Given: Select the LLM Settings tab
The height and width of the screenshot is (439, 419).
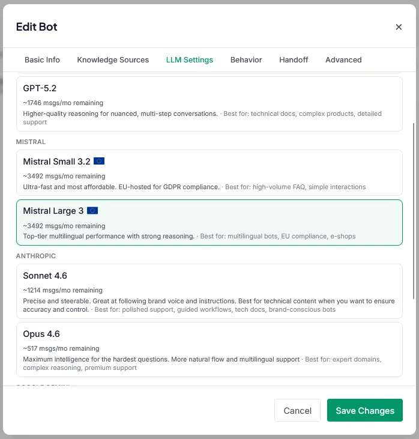Looking at the screenshot, I should 190,60.
